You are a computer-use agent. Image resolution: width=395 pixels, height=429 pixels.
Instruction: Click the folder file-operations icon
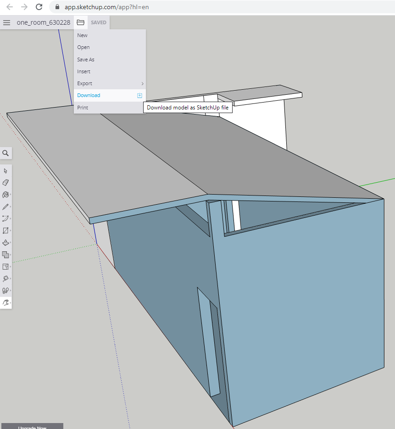coord(81,22)
